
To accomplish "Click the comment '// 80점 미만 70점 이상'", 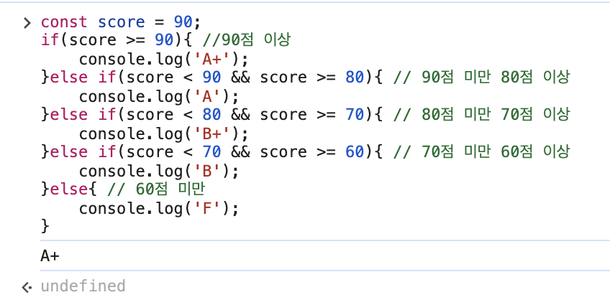I will (481, 114).
